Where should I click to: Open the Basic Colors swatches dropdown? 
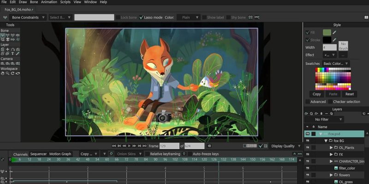[x=336, y=63]
